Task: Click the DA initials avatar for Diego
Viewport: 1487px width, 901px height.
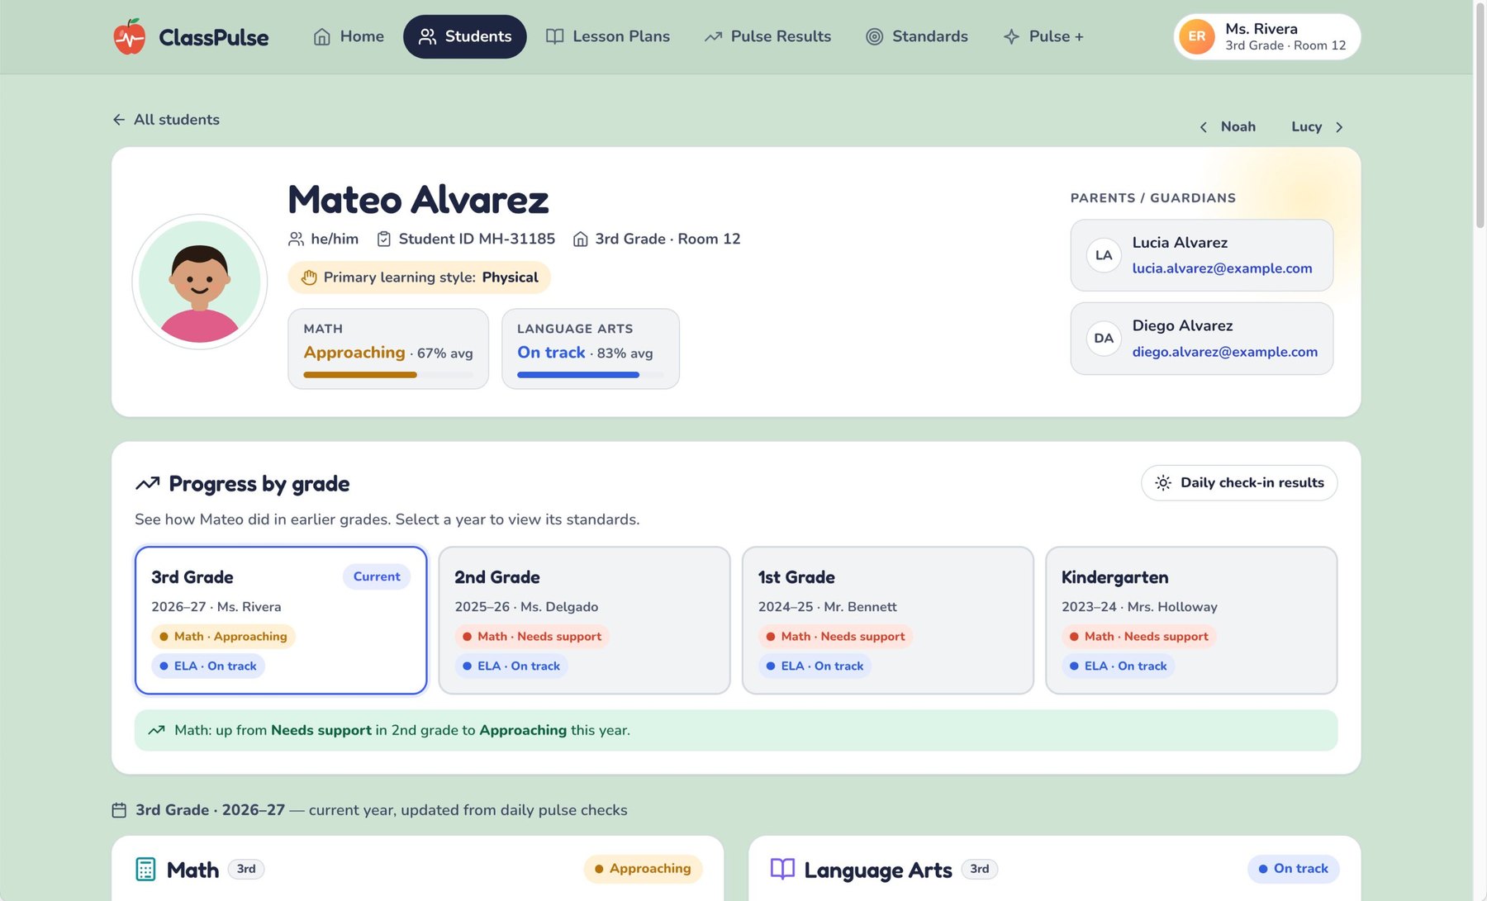Action: [1104, 339]
